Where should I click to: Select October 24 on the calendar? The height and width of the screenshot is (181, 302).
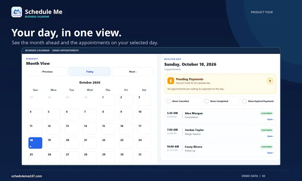click(x=144, y=143)
